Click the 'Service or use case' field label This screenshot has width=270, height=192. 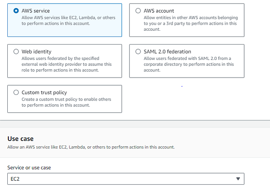[x=29, y=168]
